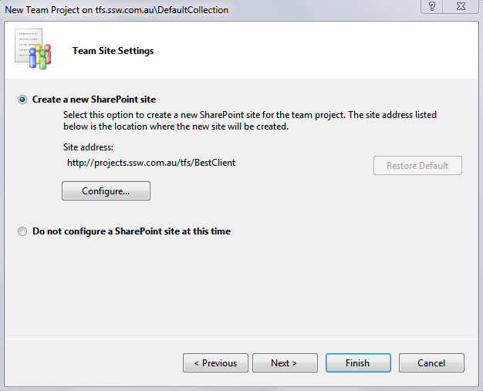483x391 pixels.
Task: Click the 'Create a new SharePoint site' label text
Action: tap(94, 100)
